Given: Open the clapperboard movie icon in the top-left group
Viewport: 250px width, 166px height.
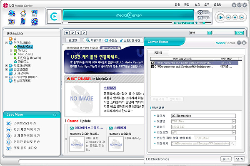Looking at the screenshot, I should [35, 13].
